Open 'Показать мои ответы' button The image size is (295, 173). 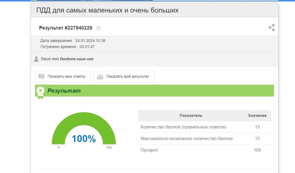pos(63,76)
